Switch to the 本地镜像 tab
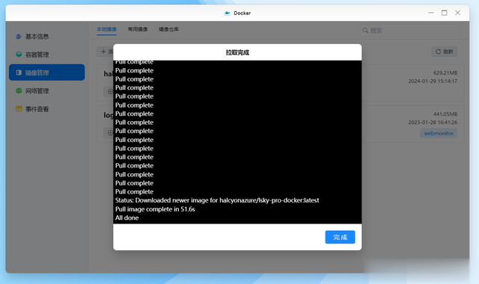Screen dimensions: 479x284 tap(106, 29)
